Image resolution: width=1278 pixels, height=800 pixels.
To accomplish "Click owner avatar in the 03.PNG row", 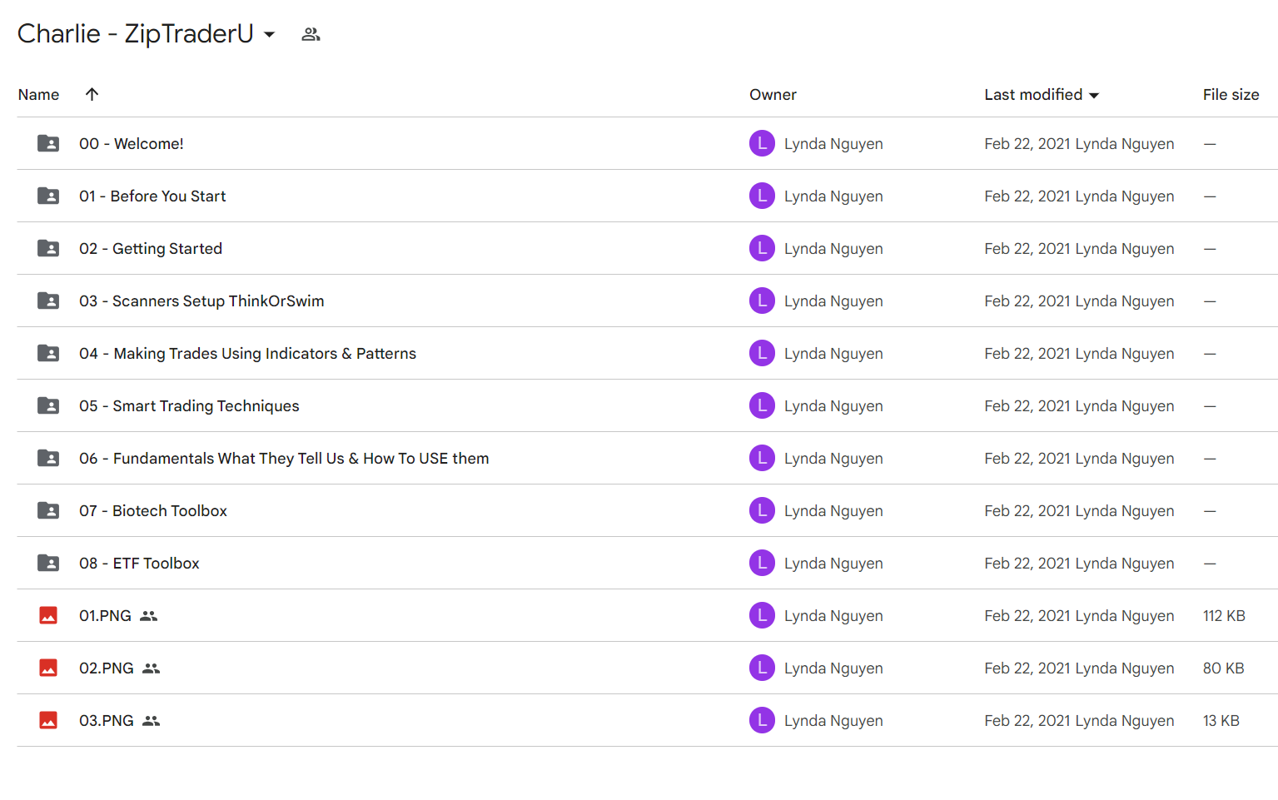I will [x=762, y=720].
